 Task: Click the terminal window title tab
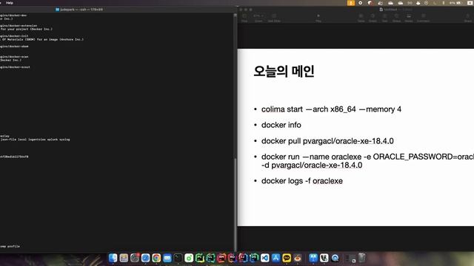79,10
